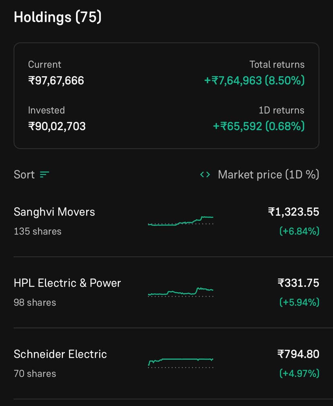This screenshot has height=406, width=333.
Task: Tap the 1D returns value
Action: (259, 126)
